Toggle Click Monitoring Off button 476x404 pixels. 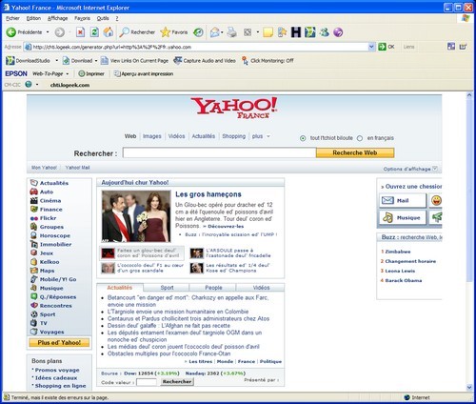pos(268,61)
